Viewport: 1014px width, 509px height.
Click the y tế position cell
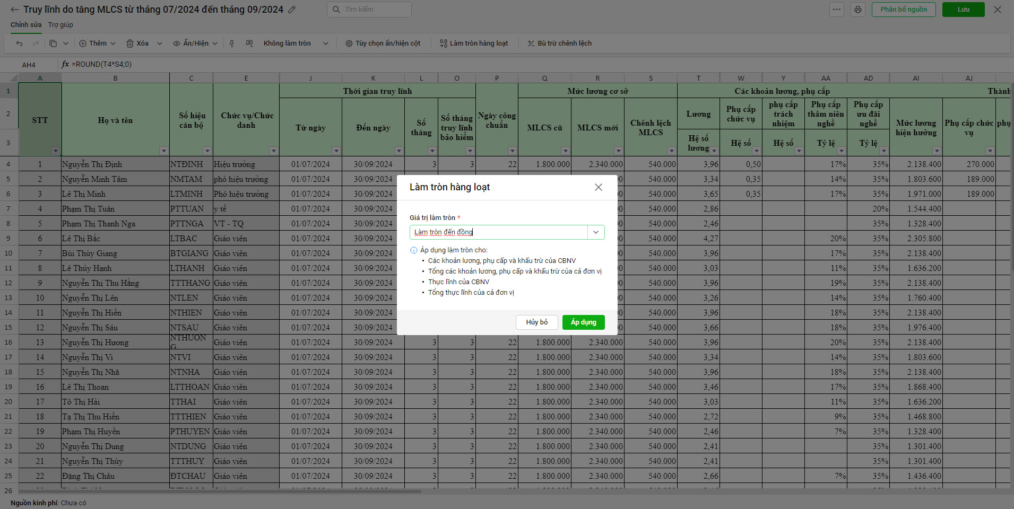point(246,208)
